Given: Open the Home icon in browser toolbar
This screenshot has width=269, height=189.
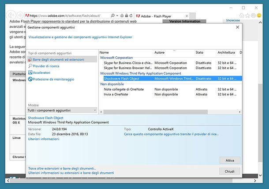Looking at the screenshot, I should coord(242,15).
